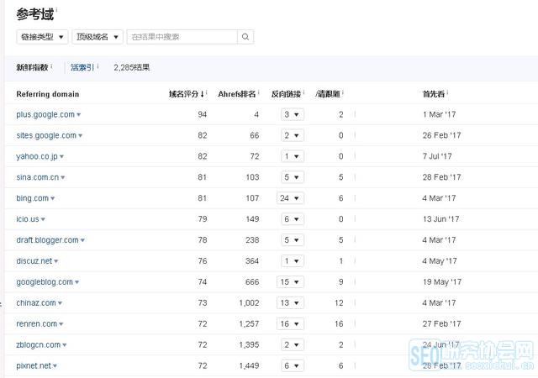Open discuz.net domain link
538x378 pixels.
click(x=34, y=261)
